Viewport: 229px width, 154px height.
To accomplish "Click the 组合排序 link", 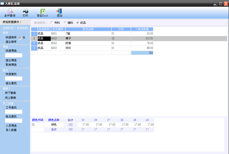I will [x=11, y=42].
